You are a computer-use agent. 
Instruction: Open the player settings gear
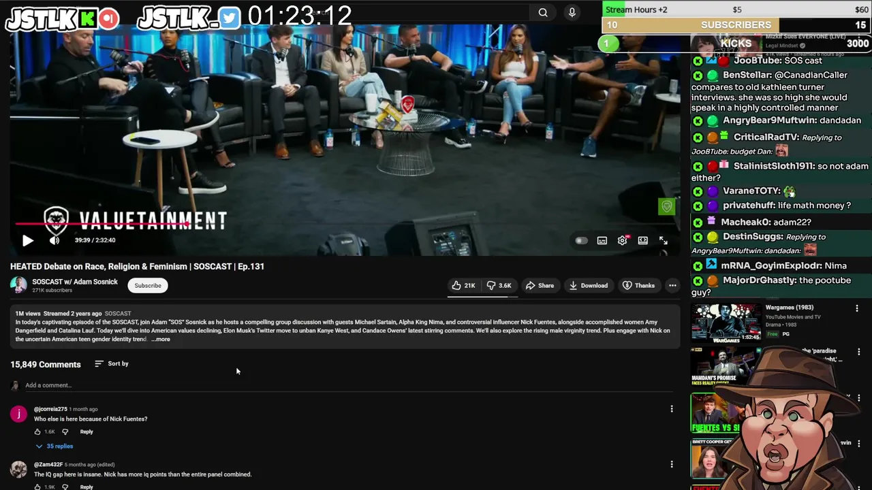pos(622,240)
